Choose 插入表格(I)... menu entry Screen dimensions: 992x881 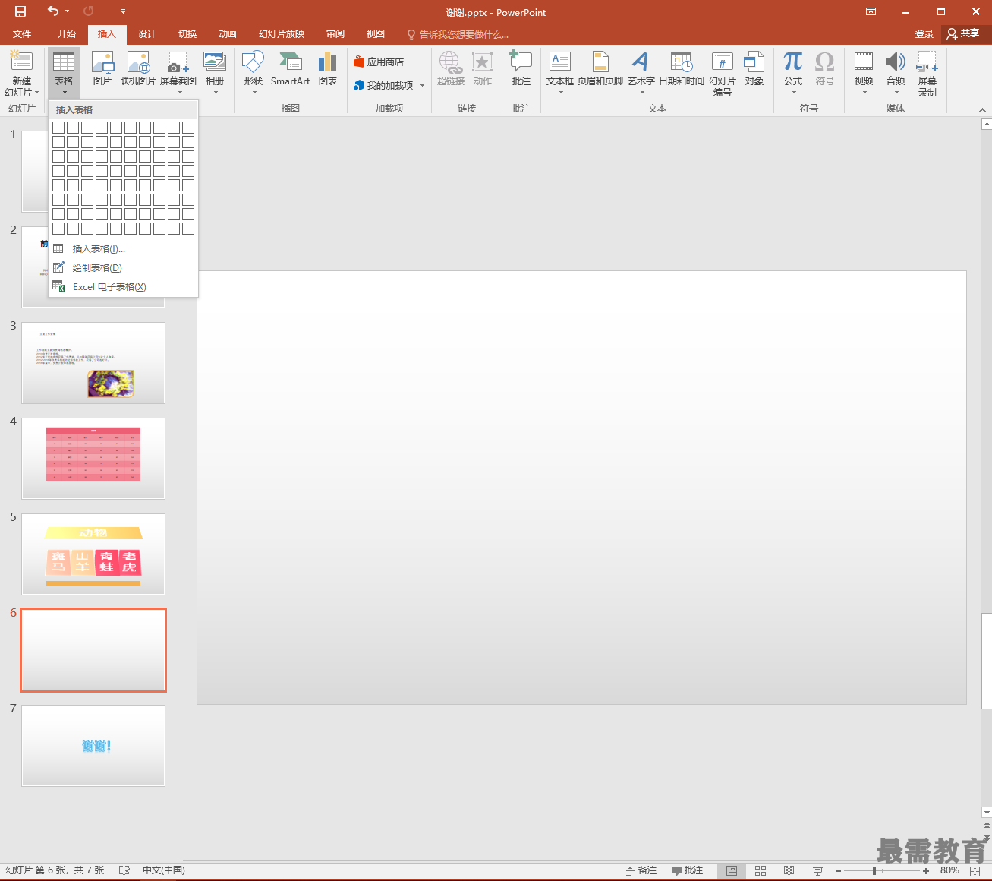[x=123, y=248]
